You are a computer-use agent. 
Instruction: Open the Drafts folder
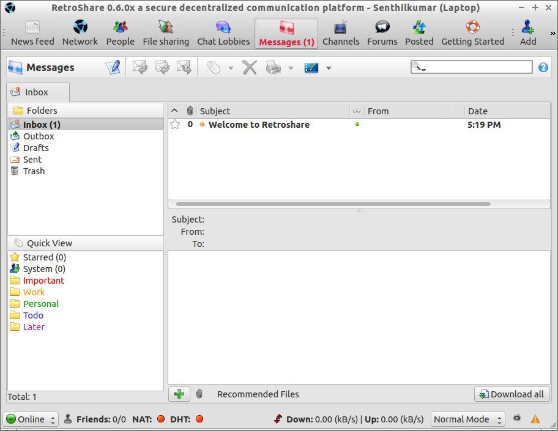(86, 147)
